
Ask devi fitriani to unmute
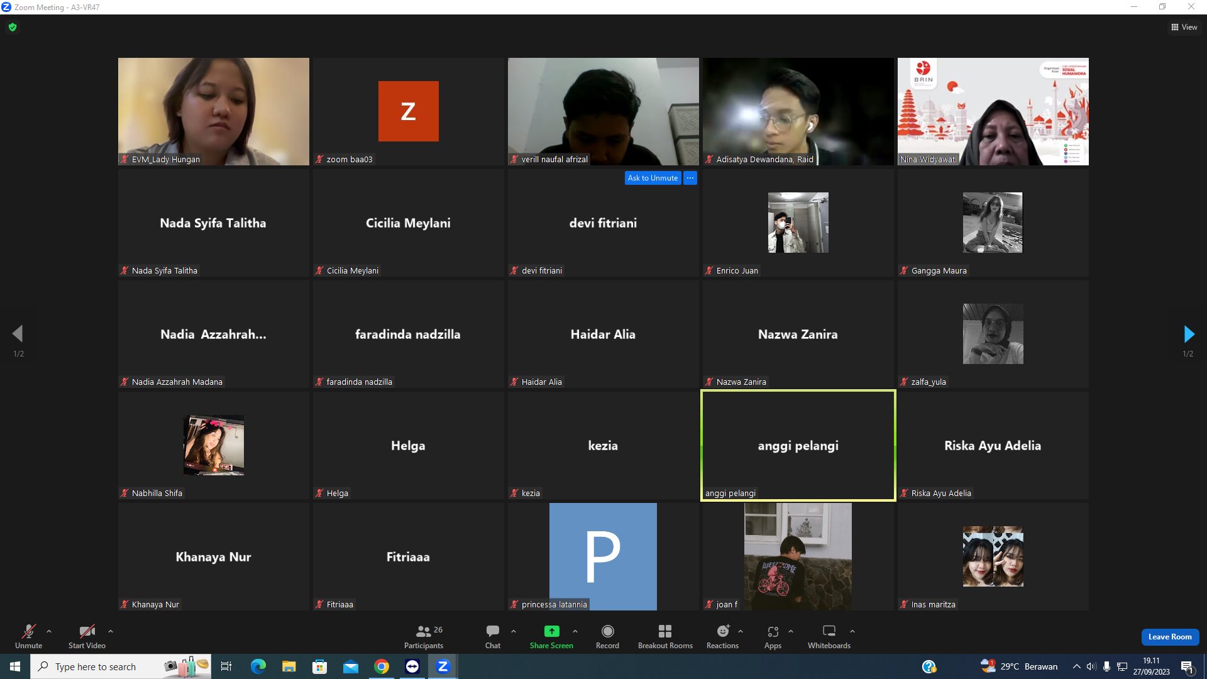[653, 178]
